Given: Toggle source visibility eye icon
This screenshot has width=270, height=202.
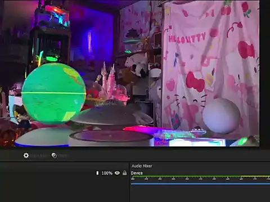Looking at the screenshot, I should coord(117,173).
